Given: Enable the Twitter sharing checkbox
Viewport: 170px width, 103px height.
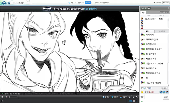Looking at the screenshot, I should click(x=142, y=88).
